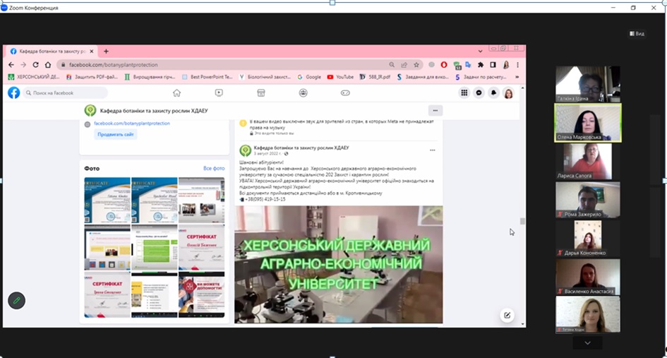The width and height of the screenshot is (667, 358).
Task: Click the 'Продвигать сайт' button
Action: point(115,135)
